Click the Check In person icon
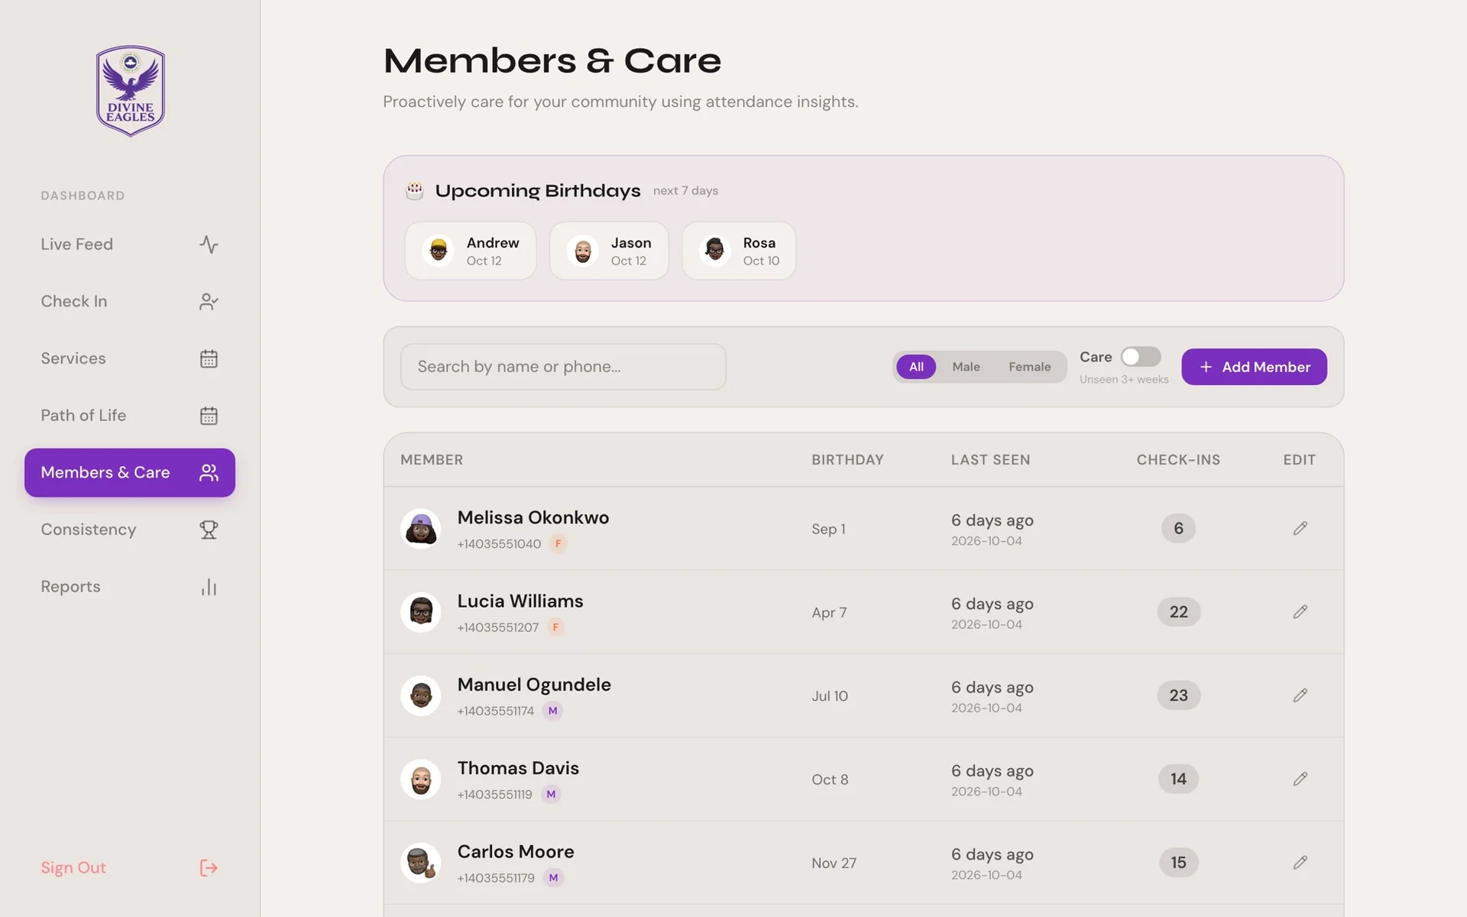The image size is (1467, 917). coord(209,302)
